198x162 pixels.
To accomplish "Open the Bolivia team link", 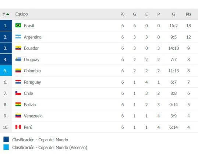I will coord(30,105).
